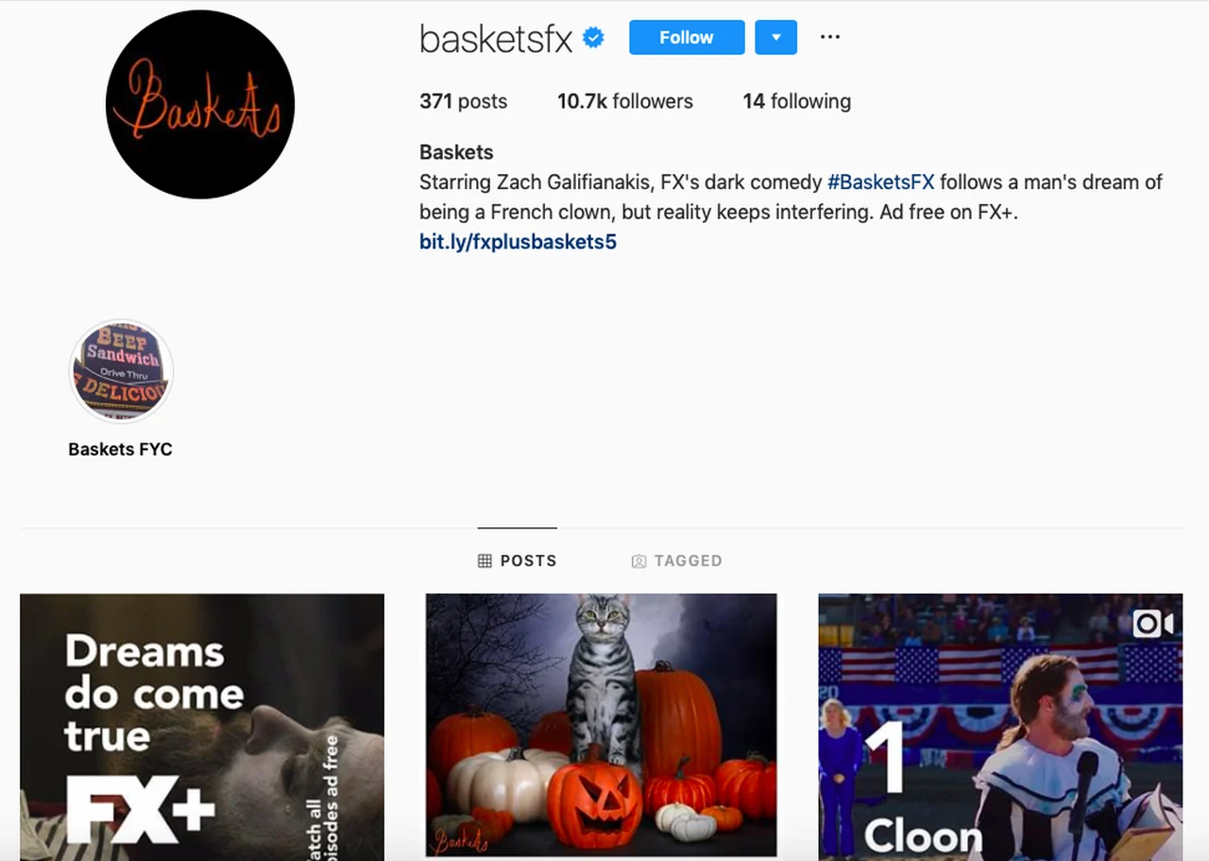This screenshot has width=1209, height=861.
Task: Click the tagged person icon
Action: (639, 561)
